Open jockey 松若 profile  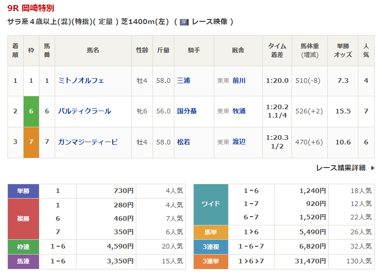click(x=184, y=142)
